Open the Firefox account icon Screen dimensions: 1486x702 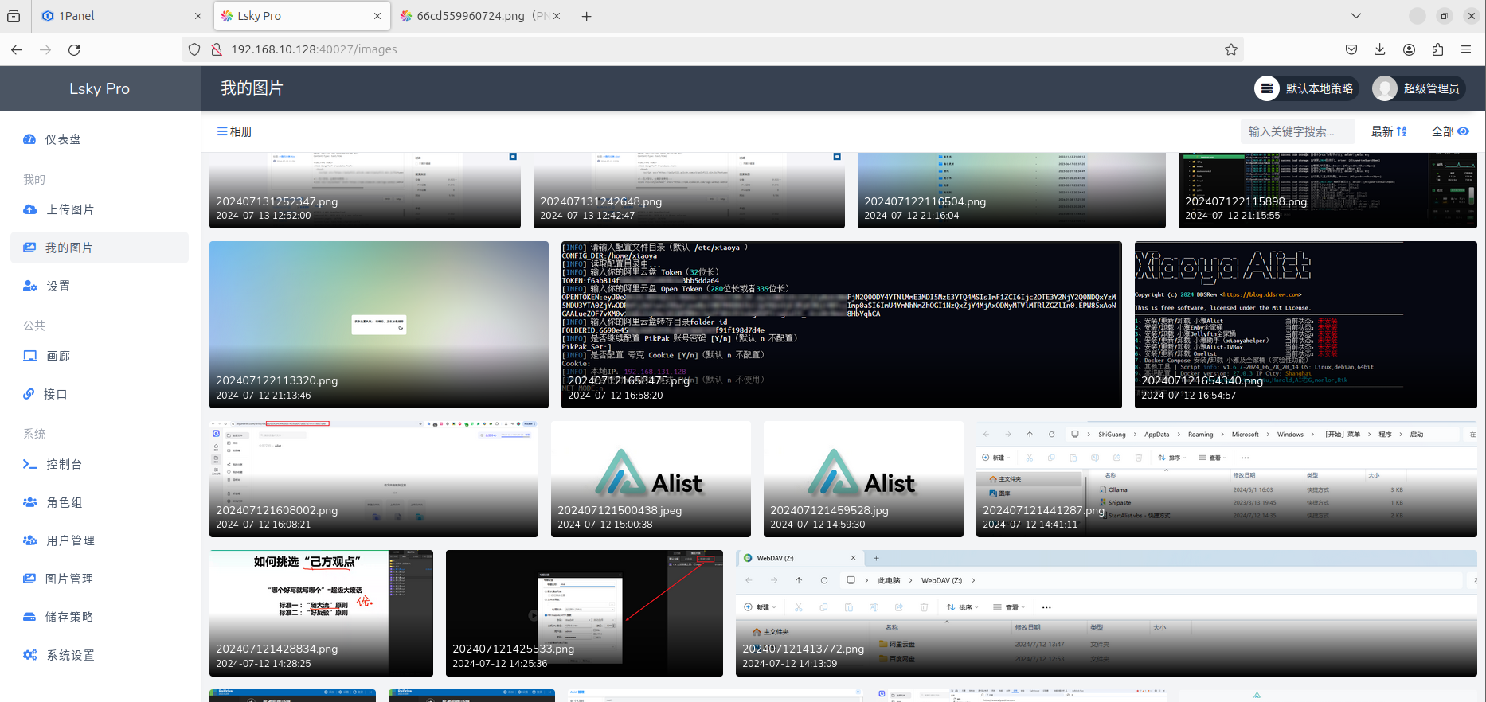click(x=1409, y=49)
